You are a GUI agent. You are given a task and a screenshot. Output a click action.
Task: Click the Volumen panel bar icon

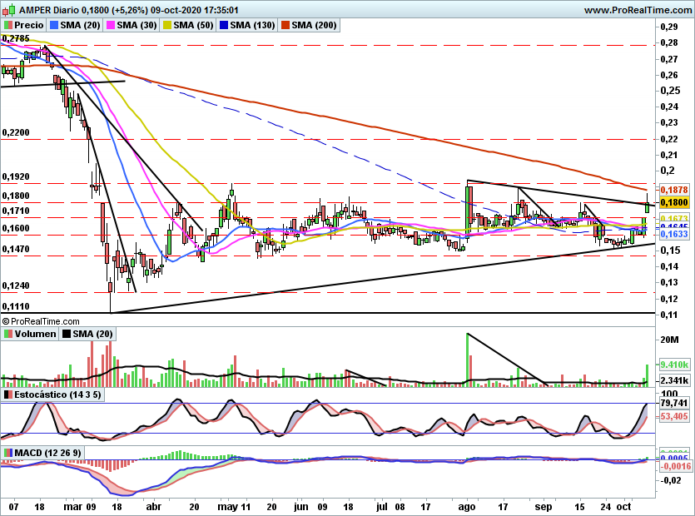coord(8,334)
